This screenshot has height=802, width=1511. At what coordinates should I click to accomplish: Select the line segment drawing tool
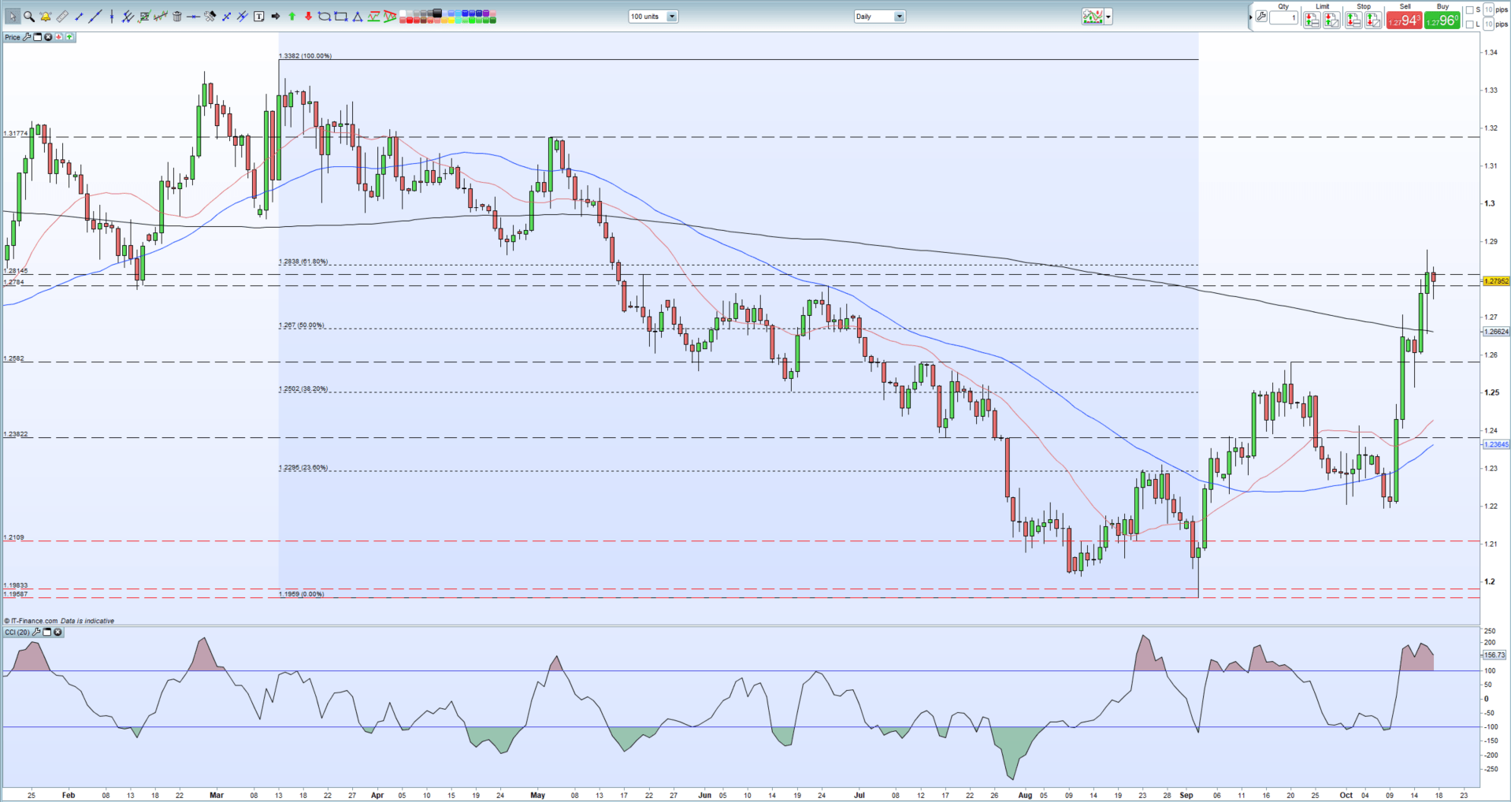(79, 17)
